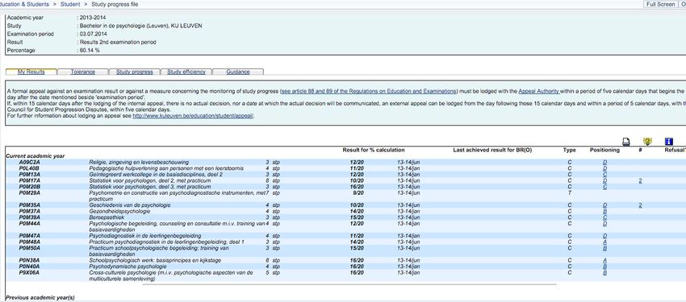Click the Full Screen button
This screenshot has width=686, height=302.
point(660,4)
